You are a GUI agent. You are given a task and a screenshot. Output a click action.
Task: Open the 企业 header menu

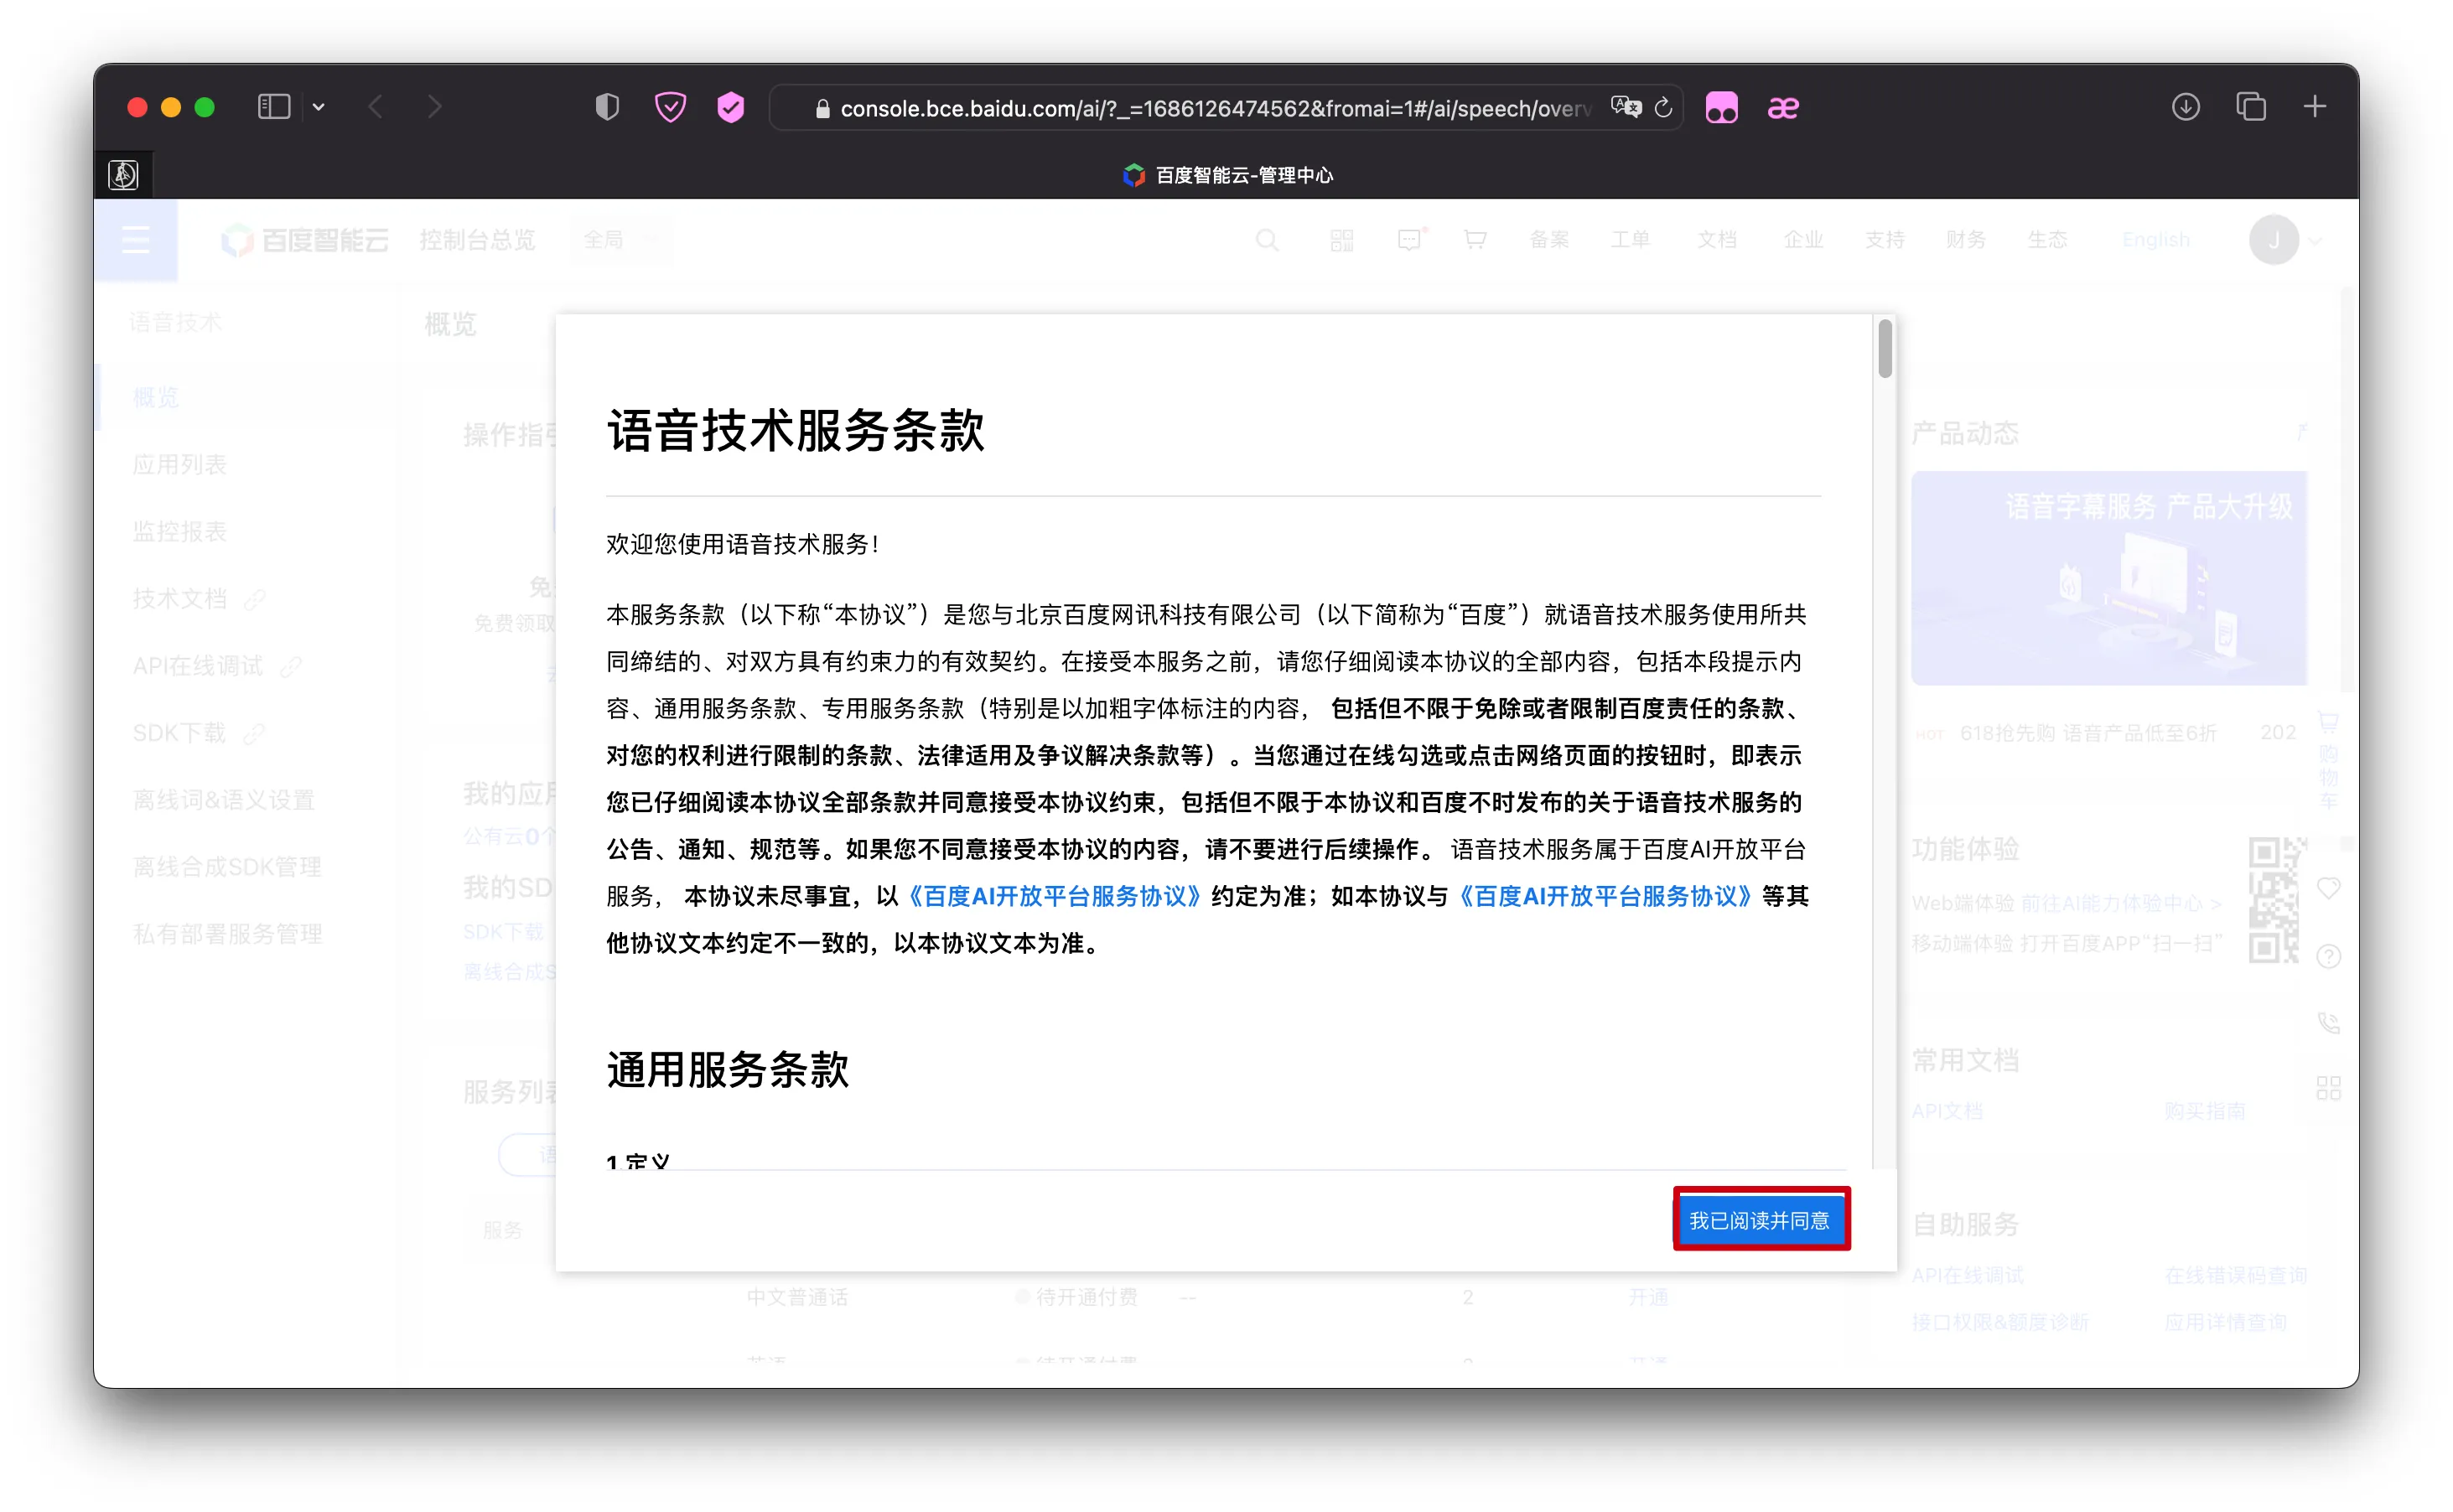1804,240
